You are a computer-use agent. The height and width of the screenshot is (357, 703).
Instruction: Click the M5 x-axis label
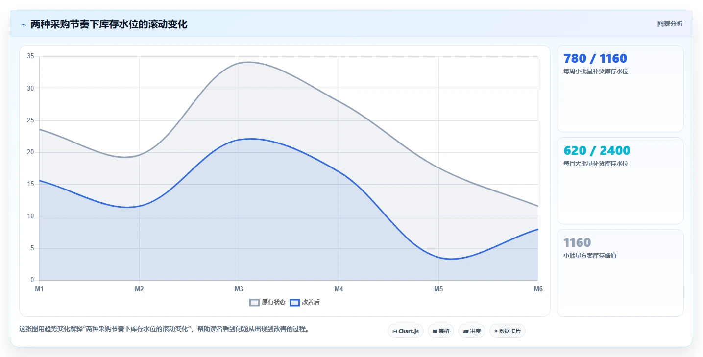pyautogui.click(x=438, y=289)
